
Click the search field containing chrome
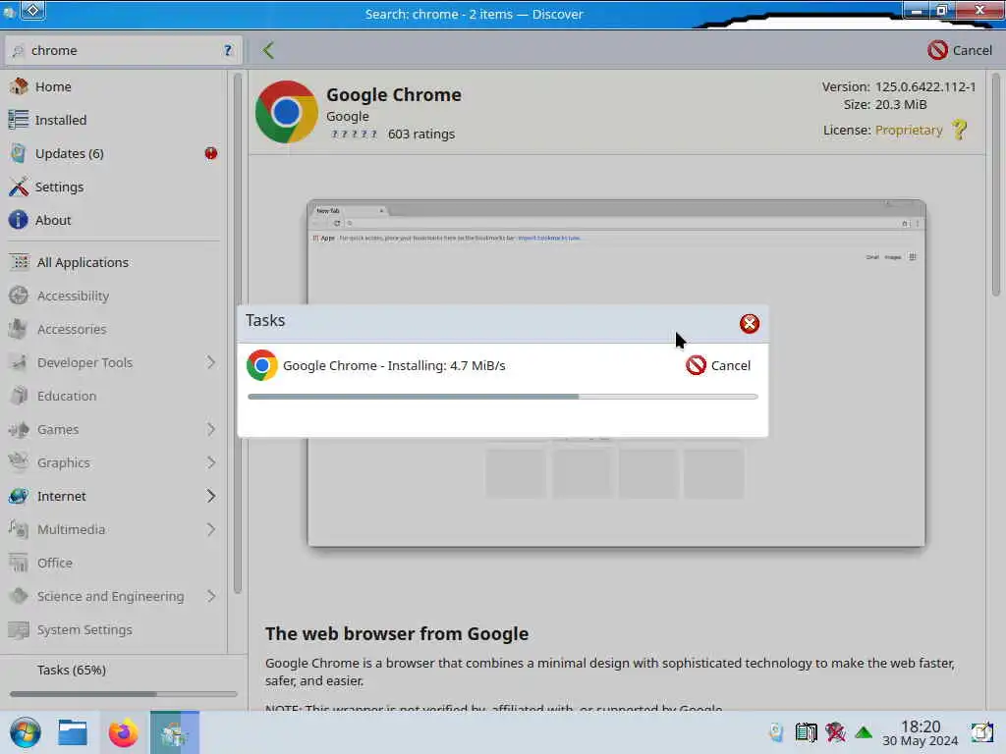click(123, 50)
